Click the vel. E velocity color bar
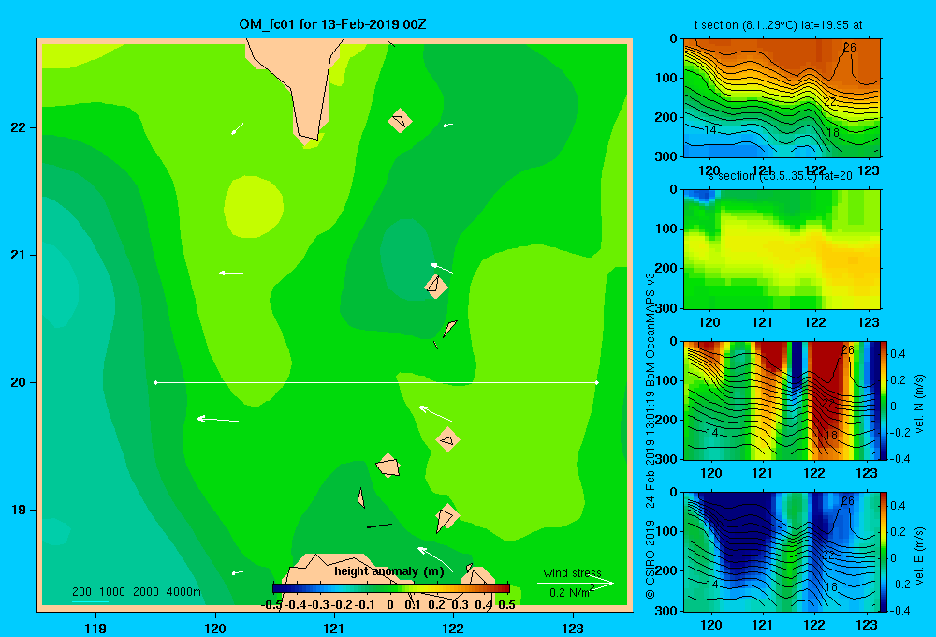The image size is (936, 637). click(x=885, y=552)
